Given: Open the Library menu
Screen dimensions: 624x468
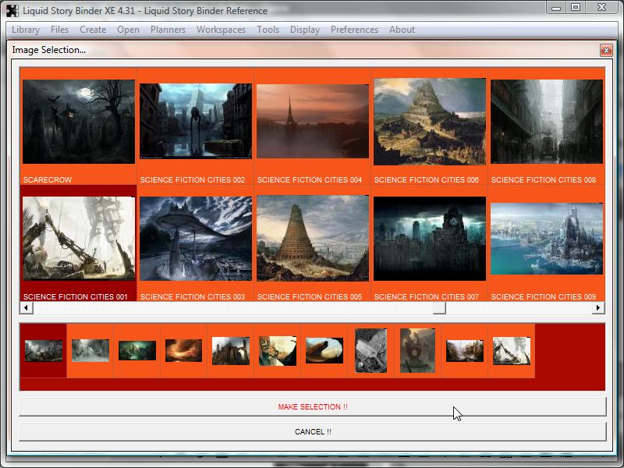Looking at the screenshot, I should point(26,30).
